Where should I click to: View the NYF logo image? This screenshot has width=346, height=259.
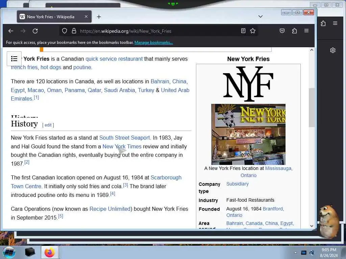248,84
